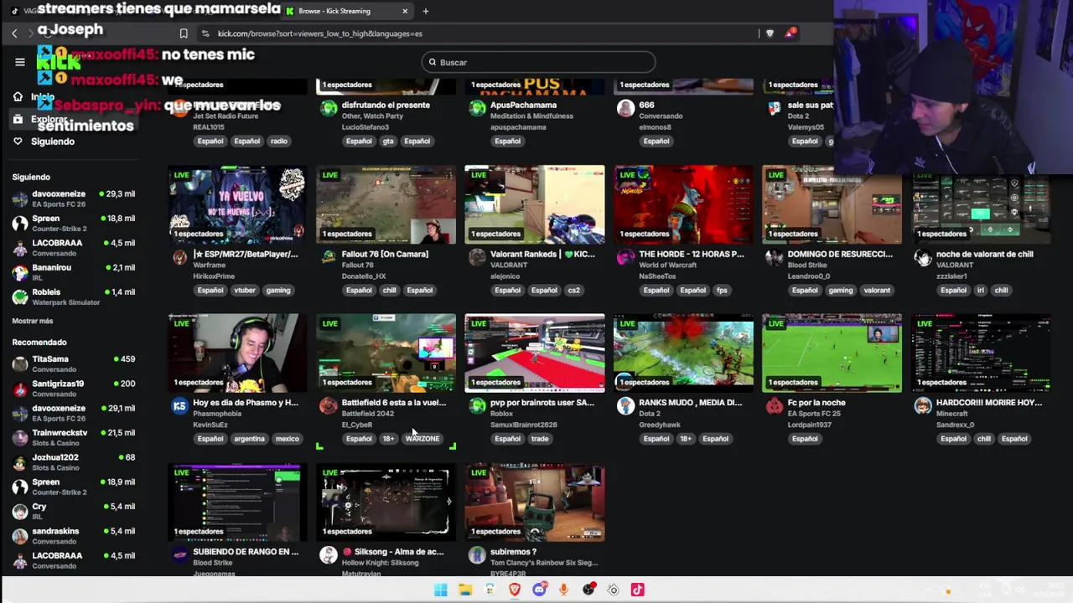Open Jozhua1202 avatar in sidebar
Screen dimensions: 1073x603
point(20,462)
